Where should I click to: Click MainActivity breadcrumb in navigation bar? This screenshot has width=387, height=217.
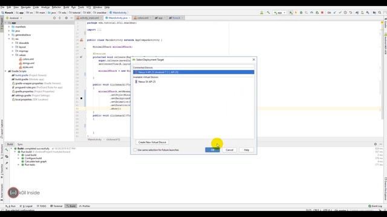(x=118, y=13)
